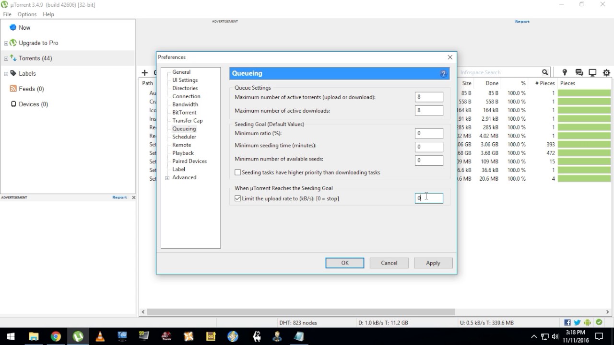Select BitTorrent in preferences tree
Viewport: 614px width, 345px height.
coord(184,113)
